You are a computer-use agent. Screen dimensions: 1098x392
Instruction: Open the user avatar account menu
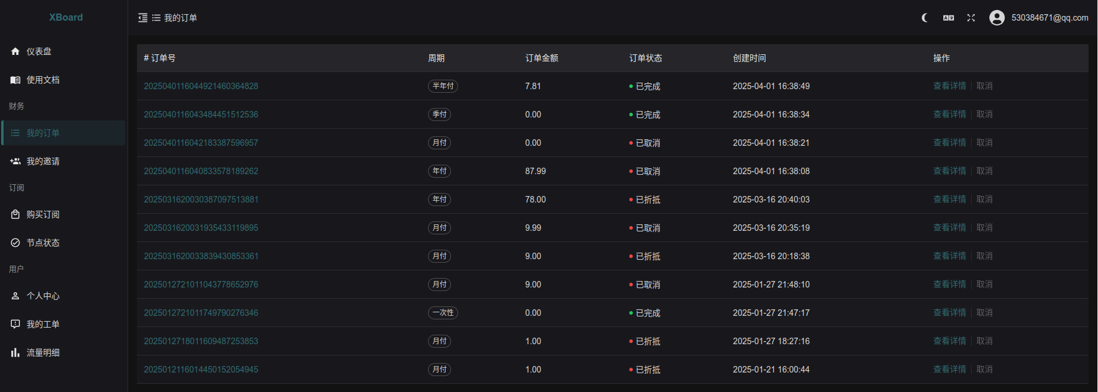(x=997, y=18)
